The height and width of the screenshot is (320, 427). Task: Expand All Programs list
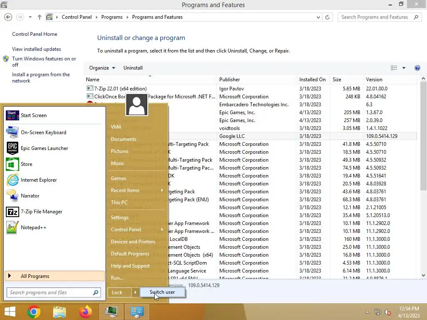click(x=55, y=276)
